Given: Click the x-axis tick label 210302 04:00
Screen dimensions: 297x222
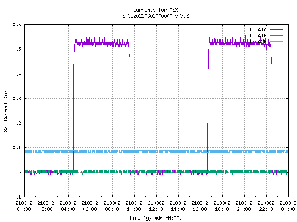Looking at the screenshot, I should pos(68,206).
